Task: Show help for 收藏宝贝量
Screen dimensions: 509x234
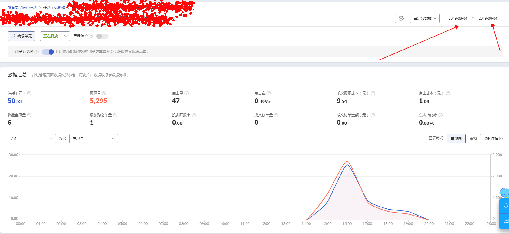Action: (x=29, y=115)
